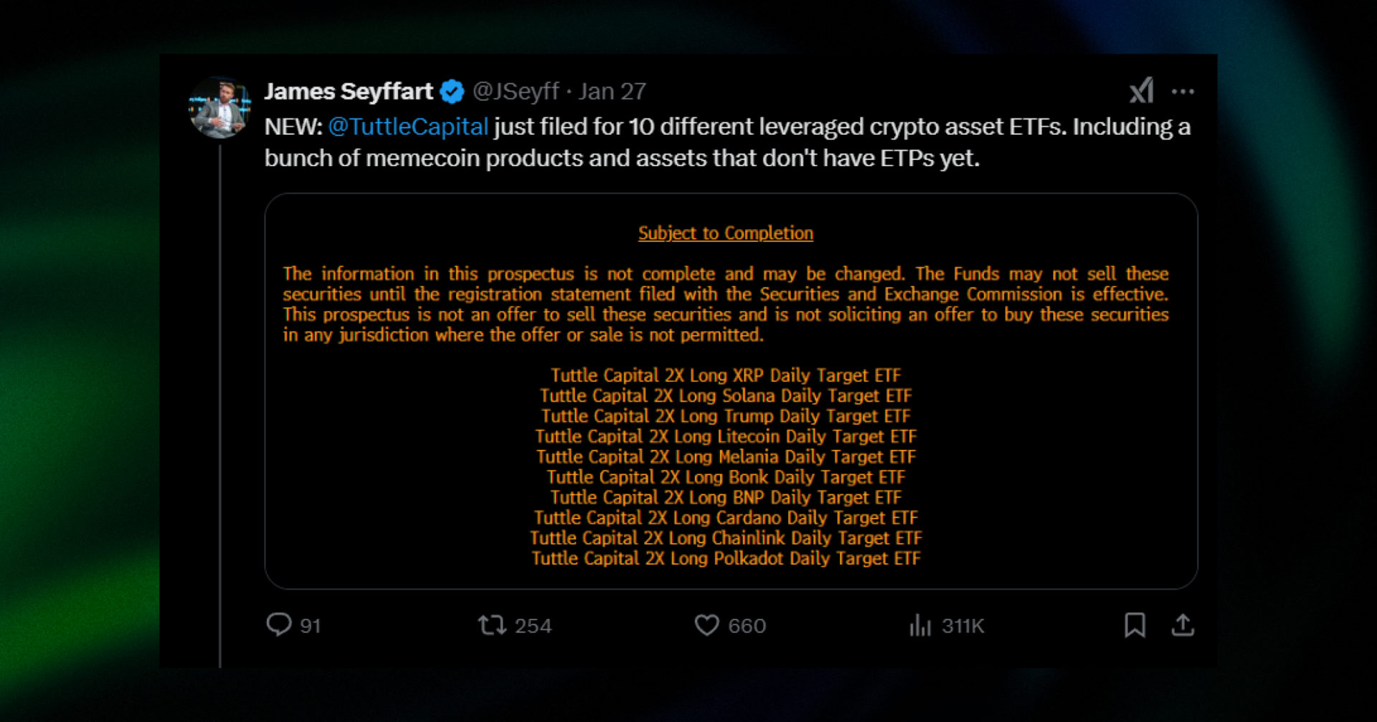View post analytics via the bar chart icon
This screenshot has height=722, width=1377.
click(917, 625)
